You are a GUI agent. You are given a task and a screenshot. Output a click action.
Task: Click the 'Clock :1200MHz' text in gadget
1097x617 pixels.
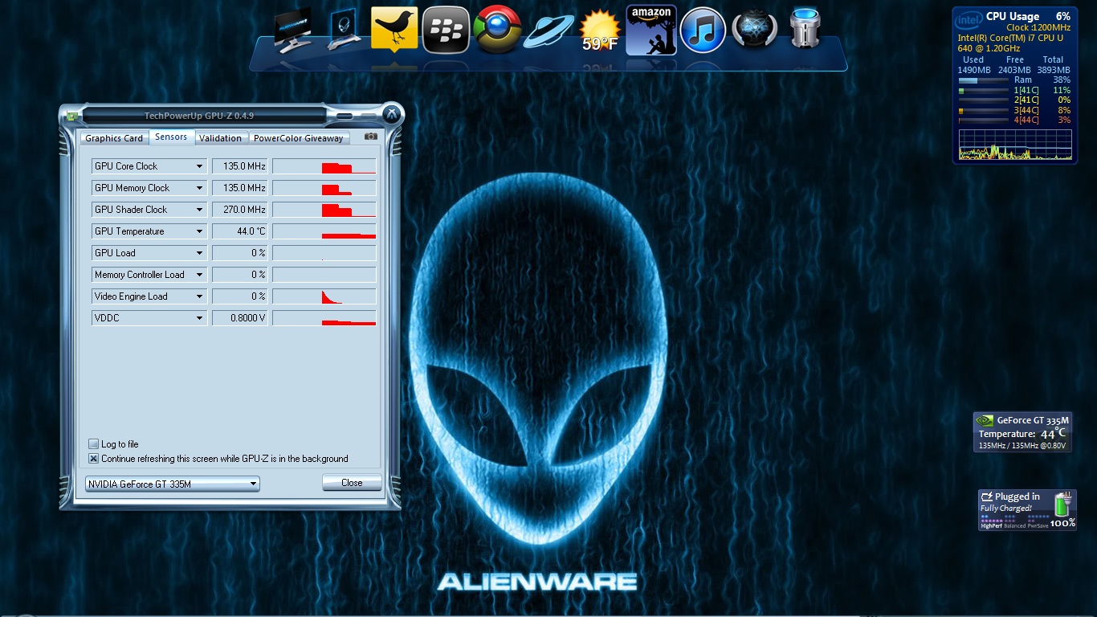[1040, 27]
